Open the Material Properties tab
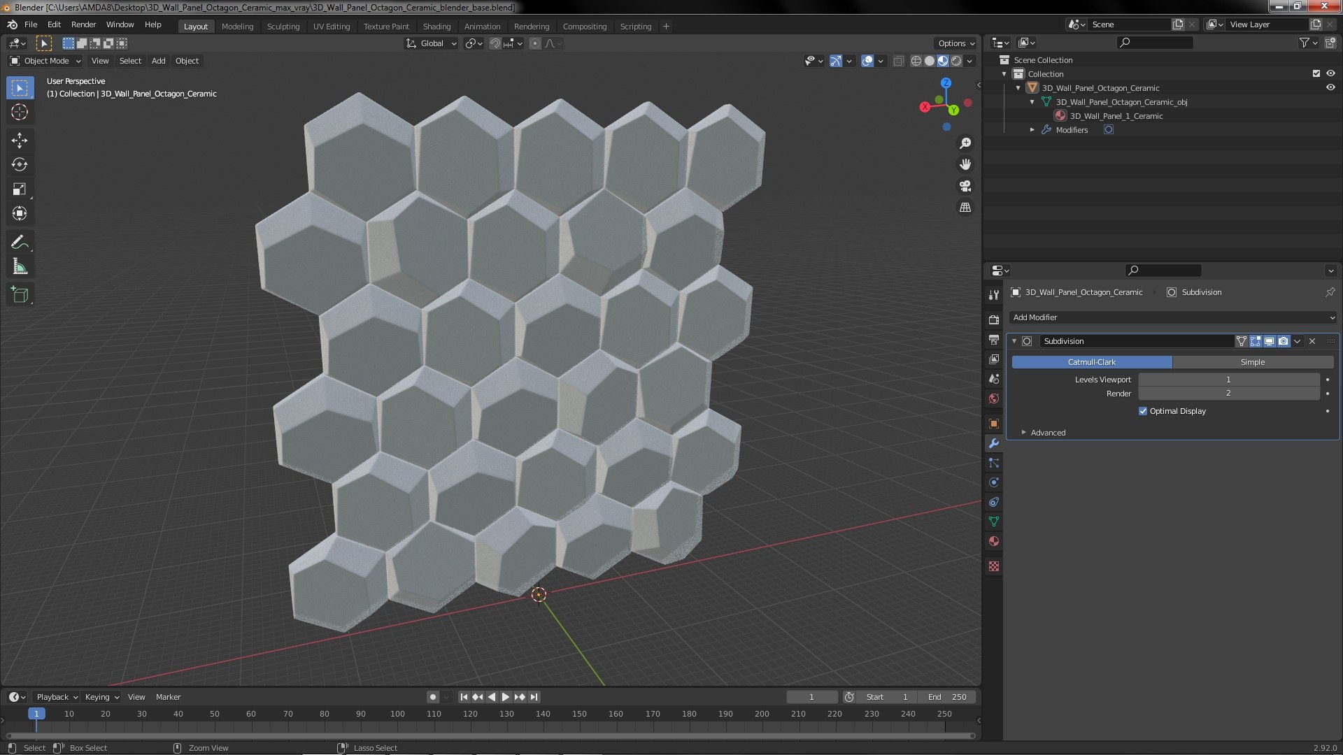This screenshot has width=1343, height=755. tap(994, 542)
